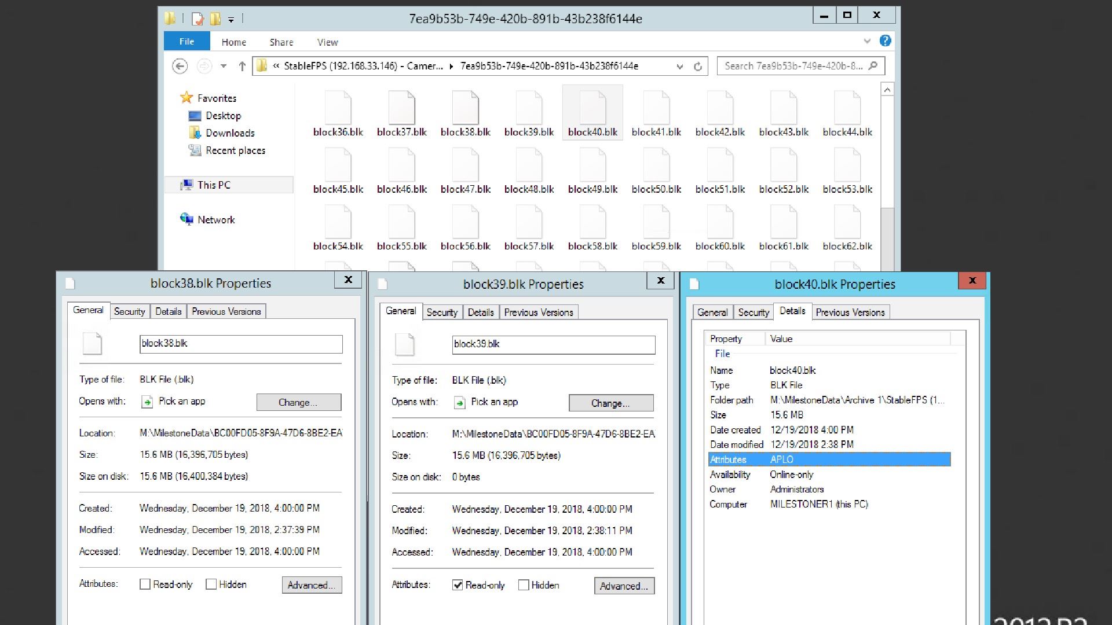The image size is (1112, 625).
Task: Click the Properties quick access toolbar icon
Action: (x=198, y=19)
